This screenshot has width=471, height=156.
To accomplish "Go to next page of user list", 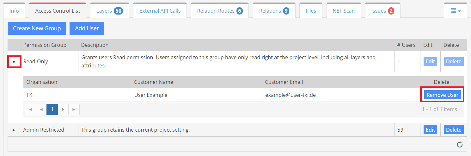I will coord(63,109).
